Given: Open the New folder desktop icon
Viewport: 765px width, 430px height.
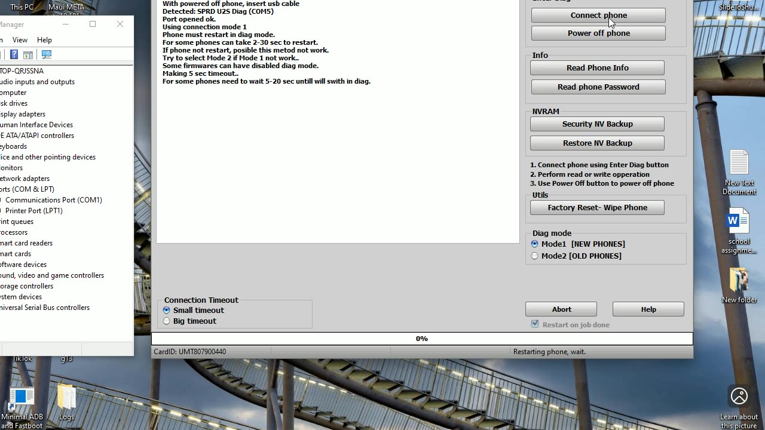Looking at the screenshot, I should [739, 285].
